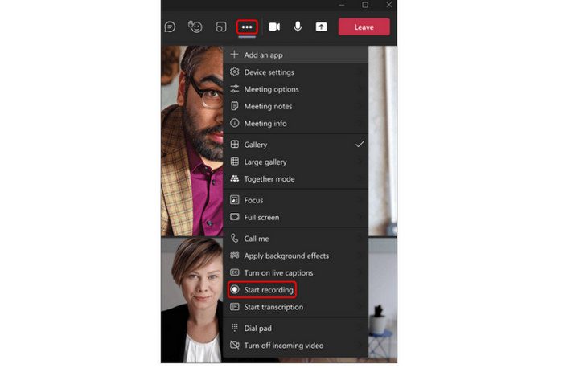
Task: Open the reactions and raise hand icon
Action: pos(195,27)
